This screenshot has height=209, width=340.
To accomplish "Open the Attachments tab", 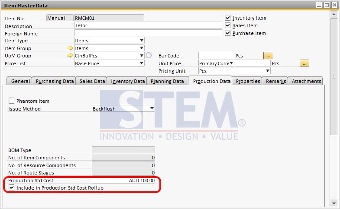I will click(x=305, y=81).
